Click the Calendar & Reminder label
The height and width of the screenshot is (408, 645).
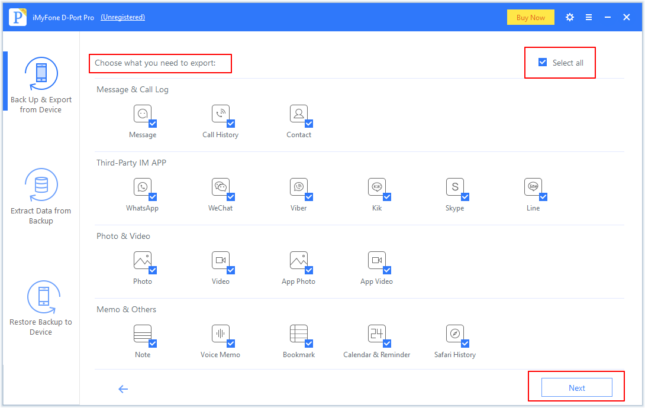377,355
